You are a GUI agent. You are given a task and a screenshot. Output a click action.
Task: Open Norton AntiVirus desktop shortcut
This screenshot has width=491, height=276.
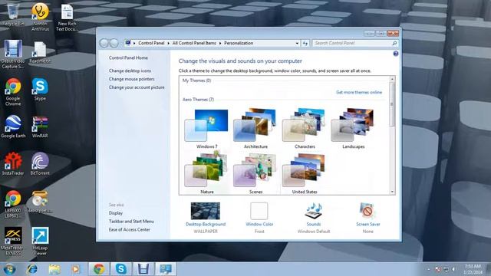pyautogui.click(x=40, y=17)
